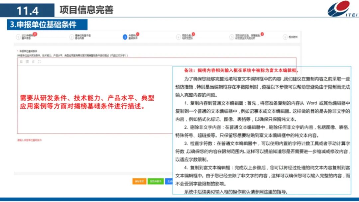
Task: Click the image insert icon in the editor toolbar
Action: (x=21, y=62)
